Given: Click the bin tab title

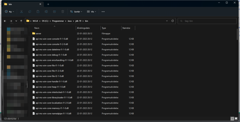Looking at the screenshot, I should click(10, 4).
